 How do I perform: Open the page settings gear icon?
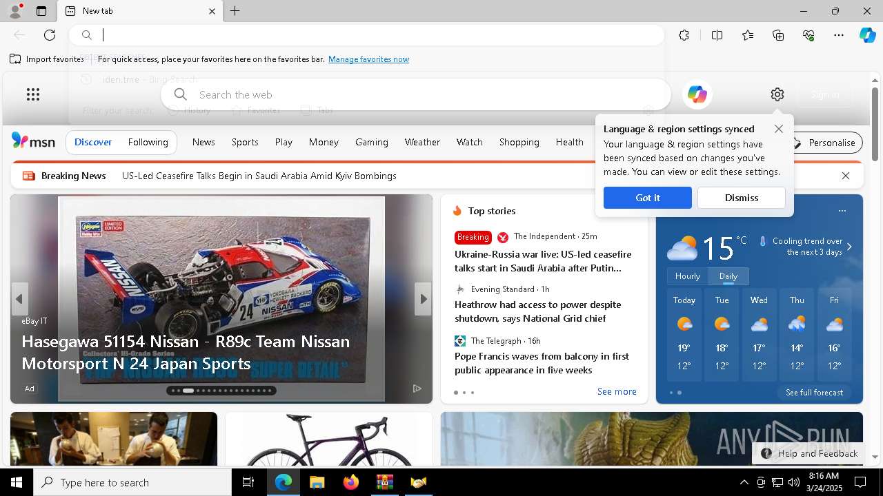click(777, 94)
